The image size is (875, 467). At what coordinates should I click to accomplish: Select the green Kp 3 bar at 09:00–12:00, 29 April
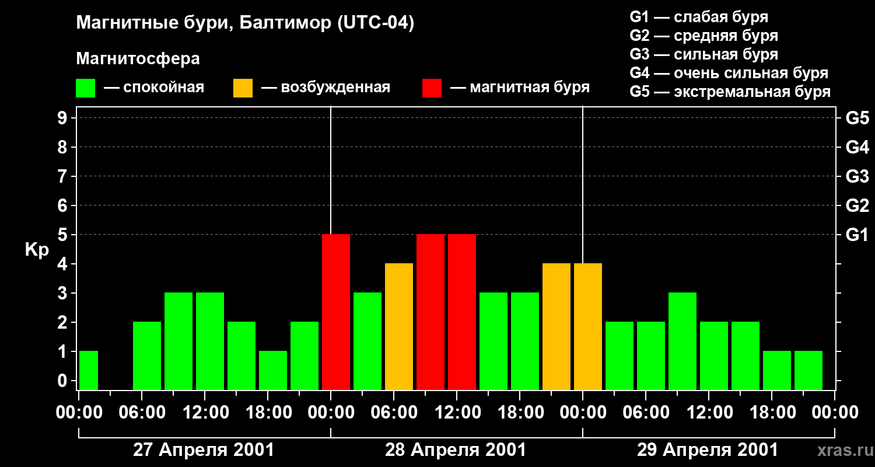coord(682,341)
